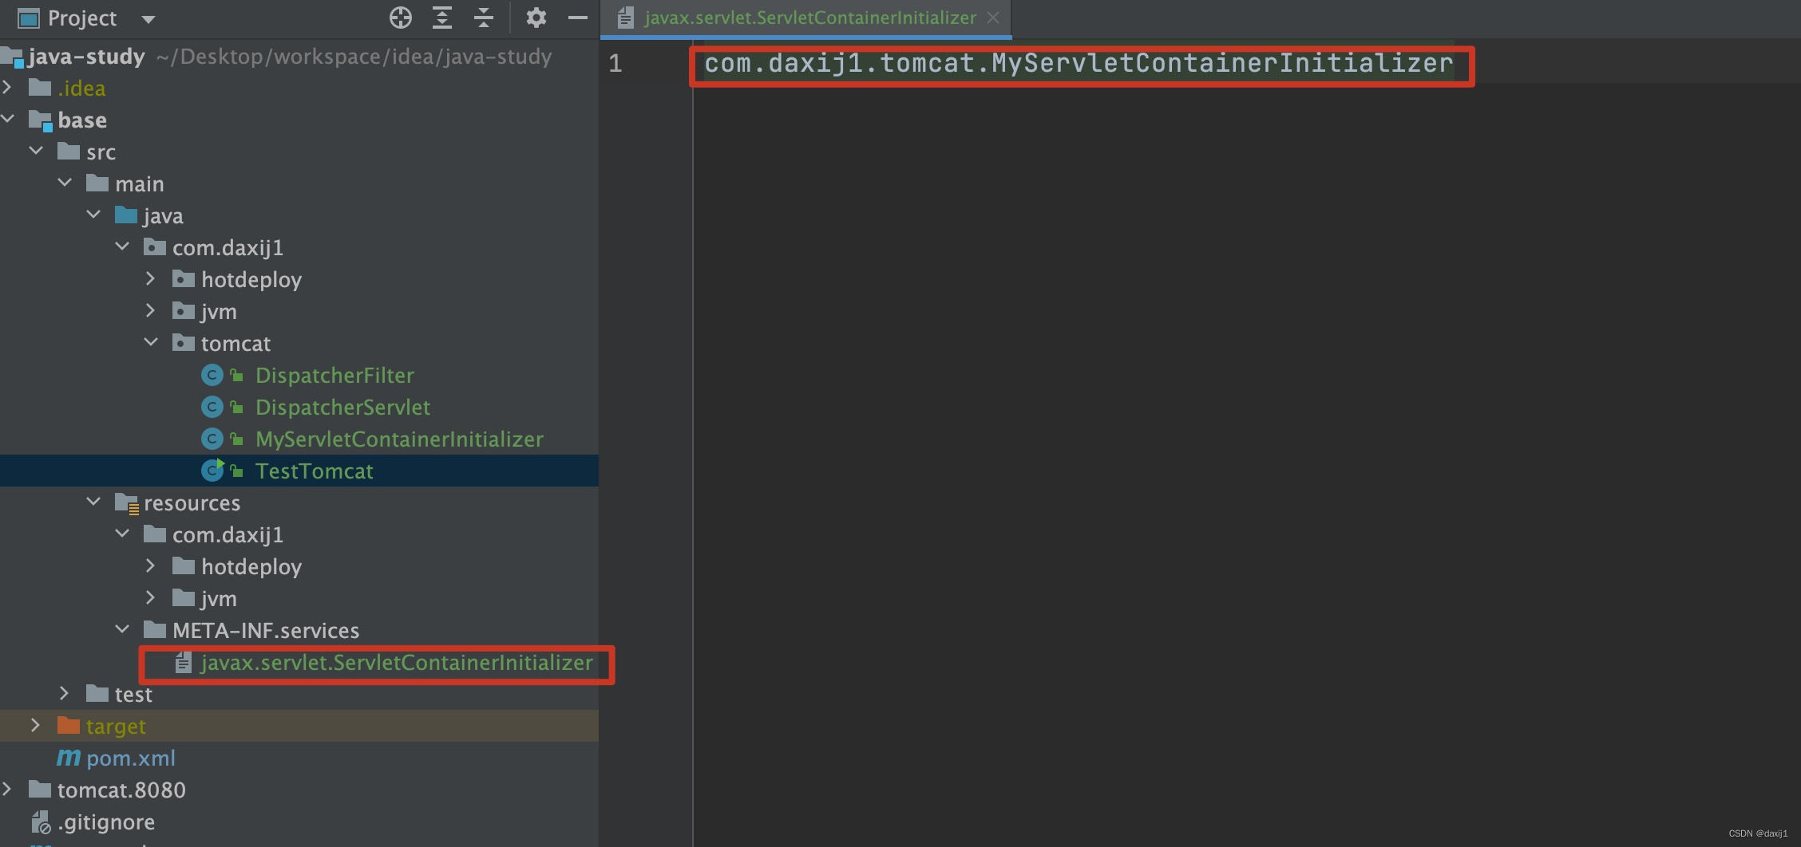Viewport: 1801px width, 847px height.
Task: Click the Expand All toolbar icon
Action: tap(442, 18)
